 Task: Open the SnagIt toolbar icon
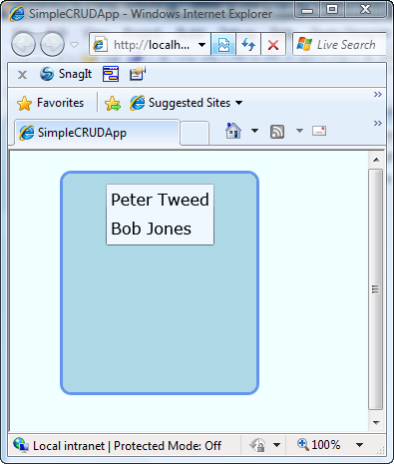(x=66, y=74)
